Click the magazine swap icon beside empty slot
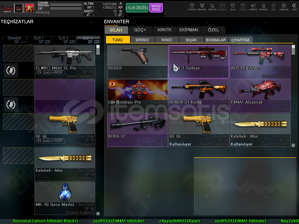The image size is (299, 224). pos(11,105)
